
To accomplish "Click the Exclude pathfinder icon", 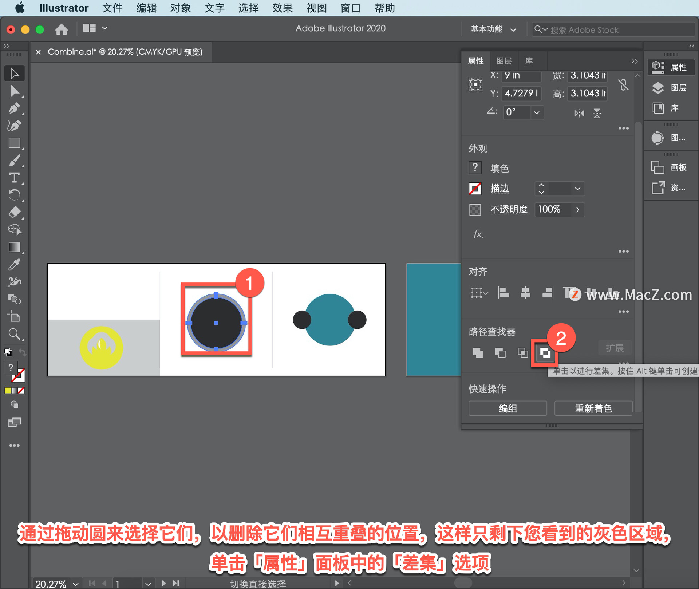I will 545,353.
